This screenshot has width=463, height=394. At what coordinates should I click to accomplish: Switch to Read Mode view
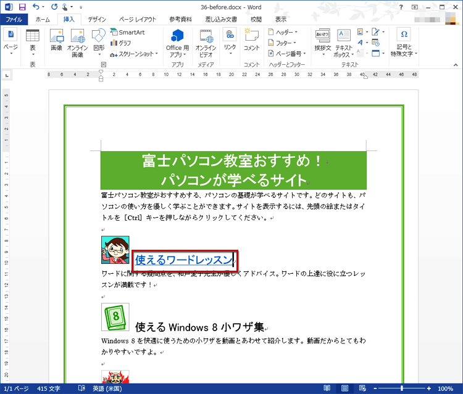click(x=327, y=388)
